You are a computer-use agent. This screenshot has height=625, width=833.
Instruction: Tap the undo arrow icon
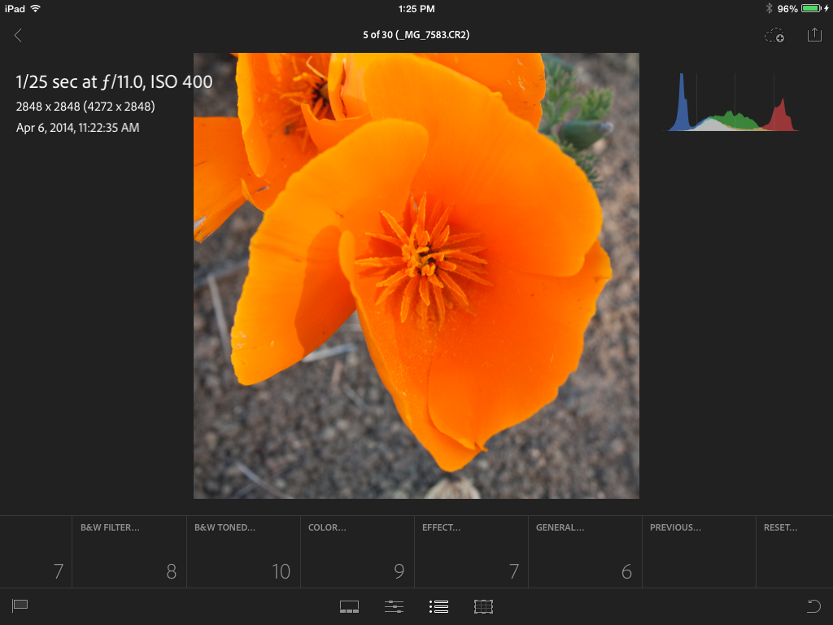(813, 605)
